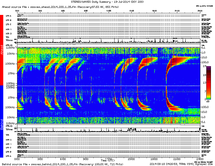
Task: Click the 24 dB value on the color bar
Action: click(204, 66)
